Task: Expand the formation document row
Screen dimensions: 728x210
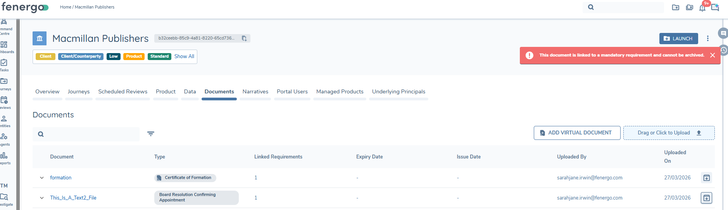Action: 42,178
